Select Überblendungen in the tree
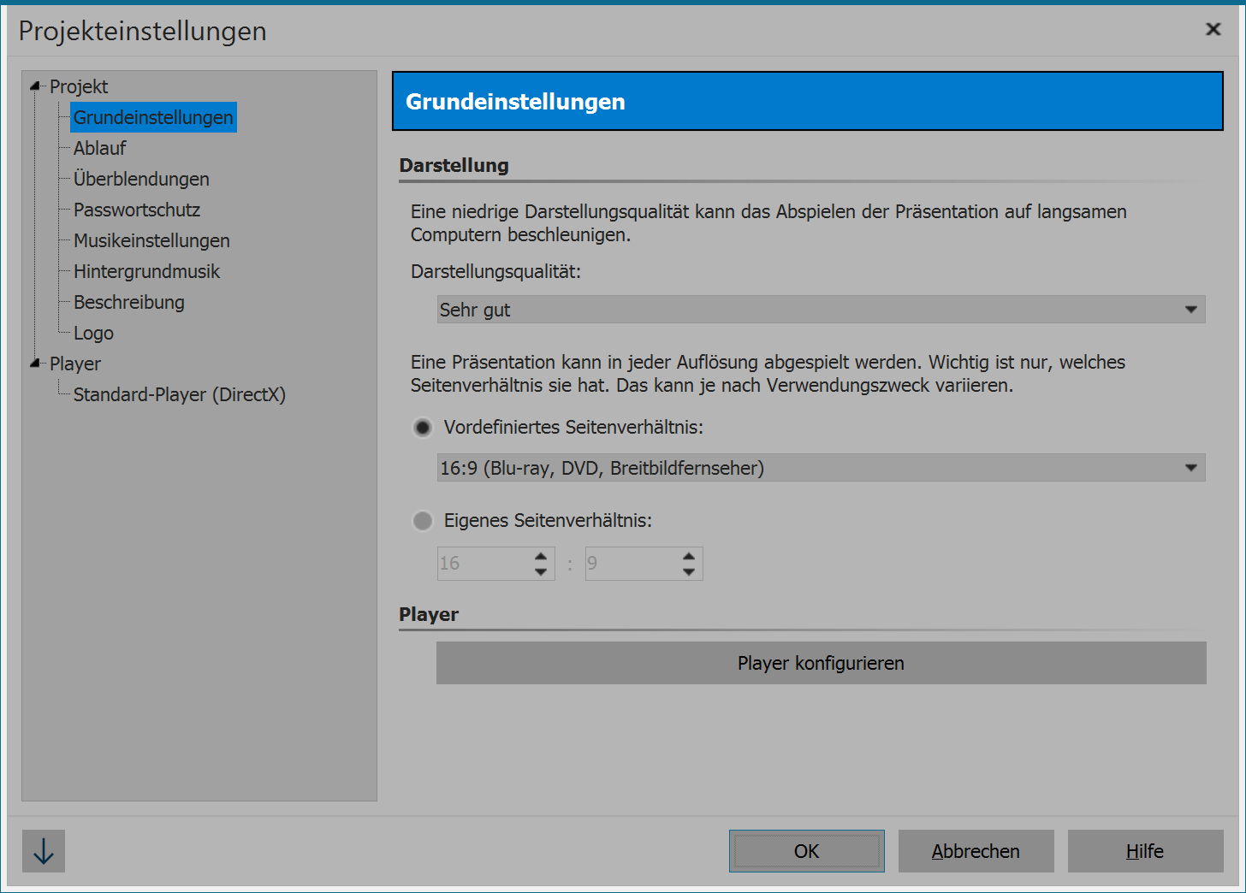The height and width of the screenshot is (893, 1246). point(140,179)
